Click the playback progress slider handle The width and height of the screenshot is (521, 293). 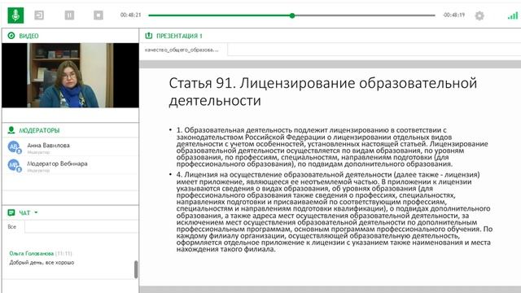pyautogui.click(x=292, y=15)
